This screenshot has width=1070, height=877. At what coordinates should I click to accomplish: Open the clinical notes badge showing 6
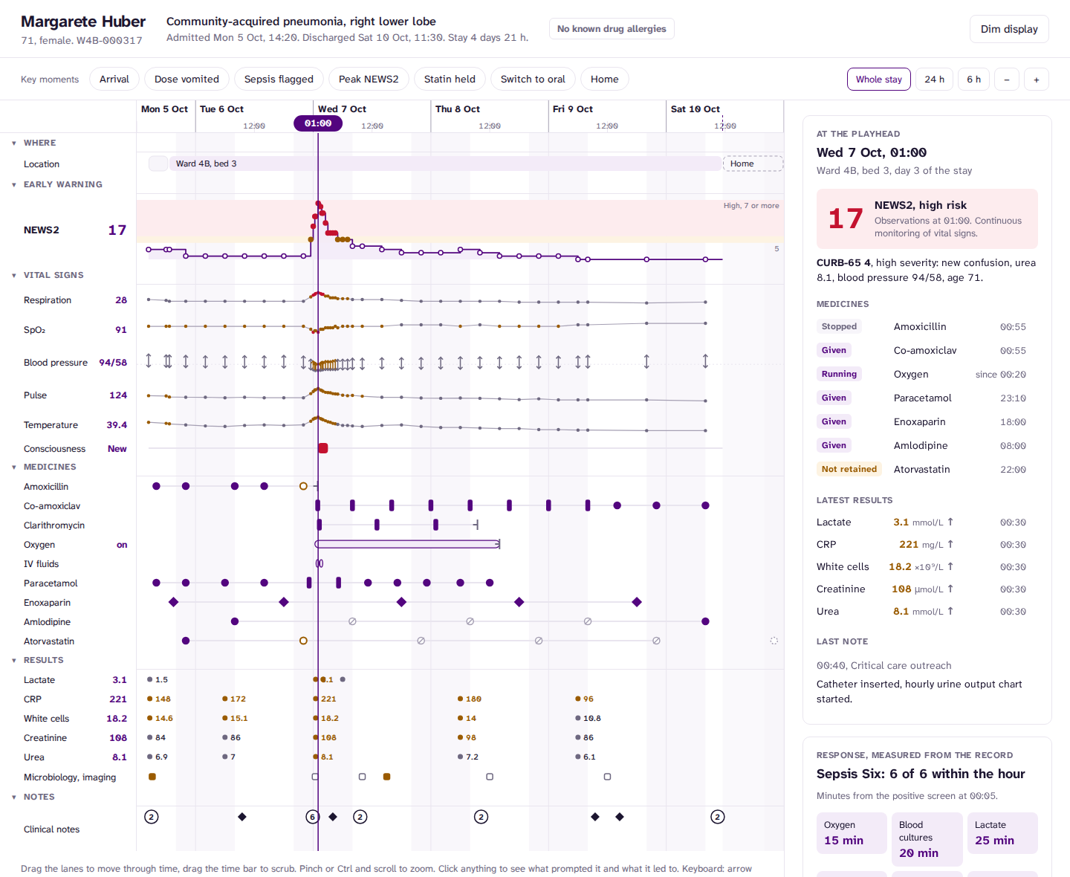click(313, 817)
